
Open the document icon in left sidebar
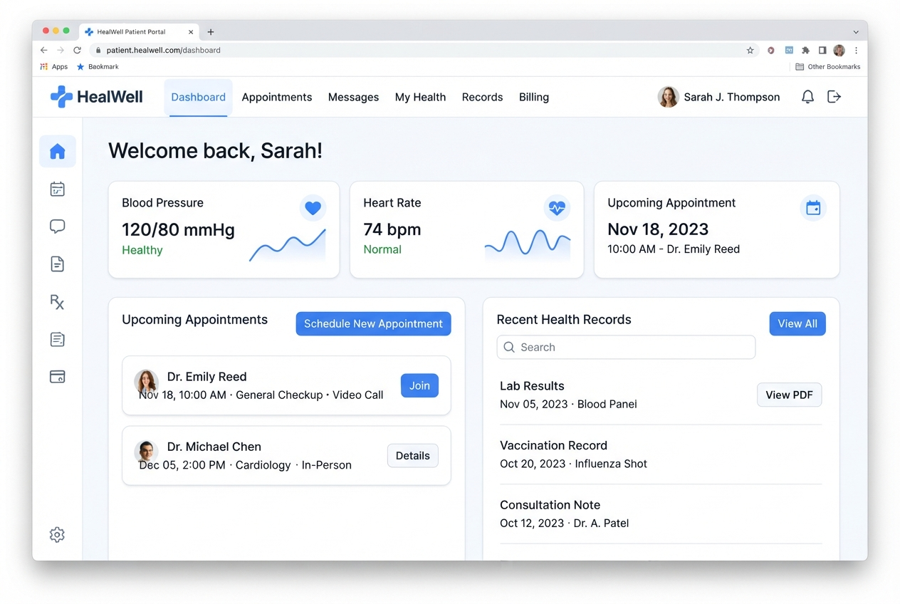pyautogui.click(x=58, y=264)
